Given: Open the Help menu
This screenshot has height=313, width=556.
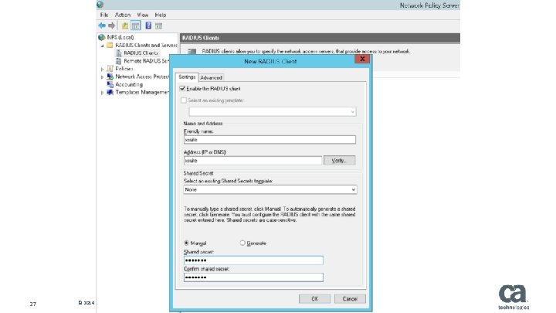Looking at the screenshot, I should (x=161, y=15).
